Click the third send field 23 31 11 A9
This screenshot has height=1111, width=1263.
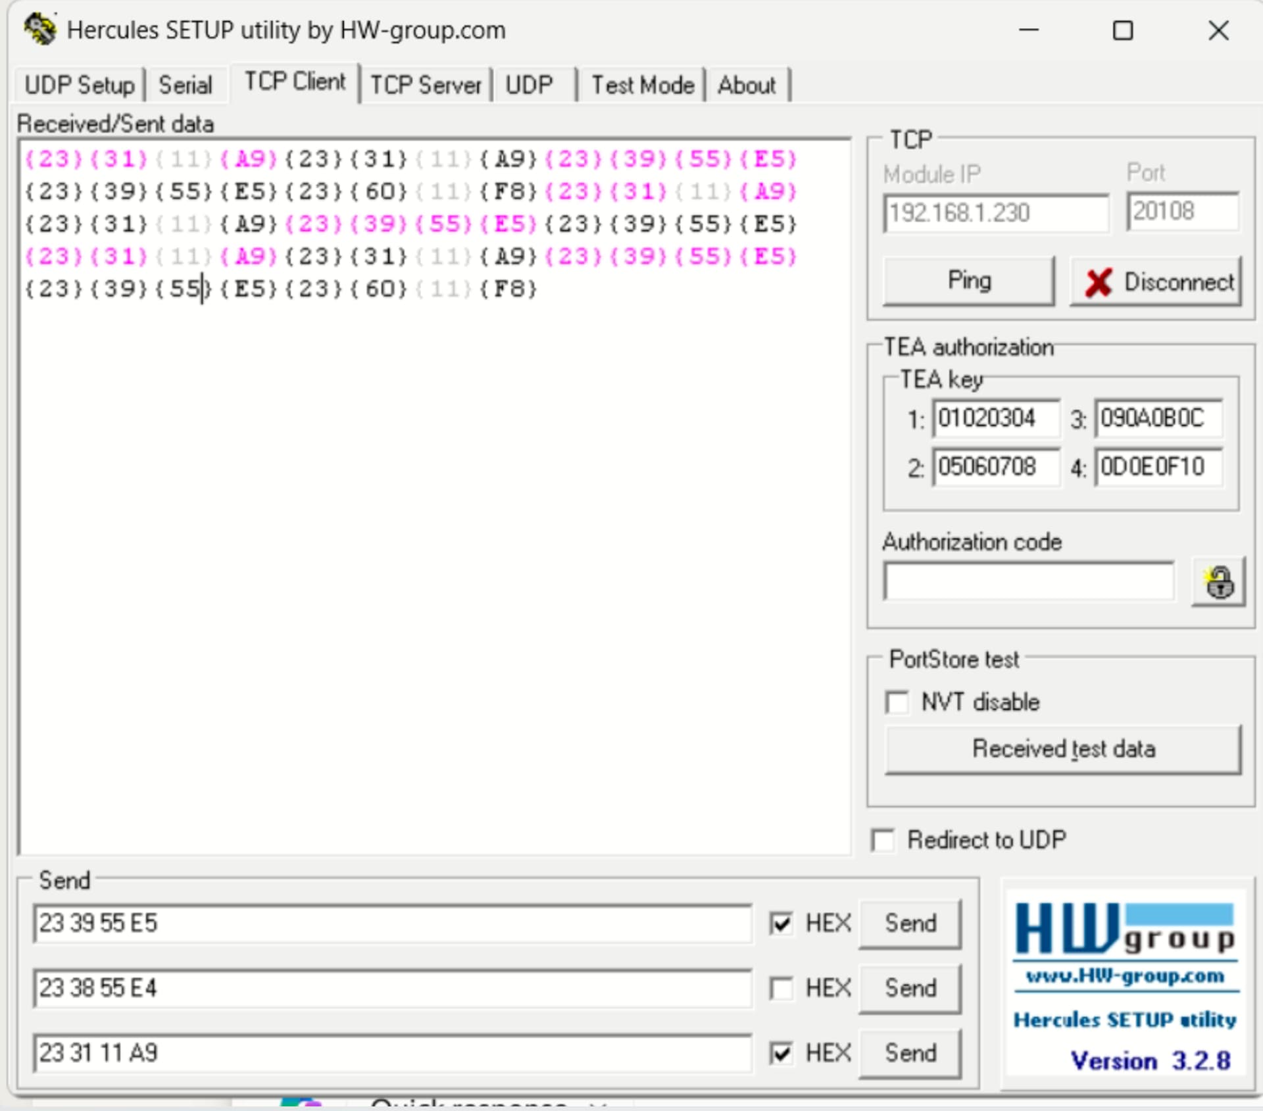coord(393,1053)
